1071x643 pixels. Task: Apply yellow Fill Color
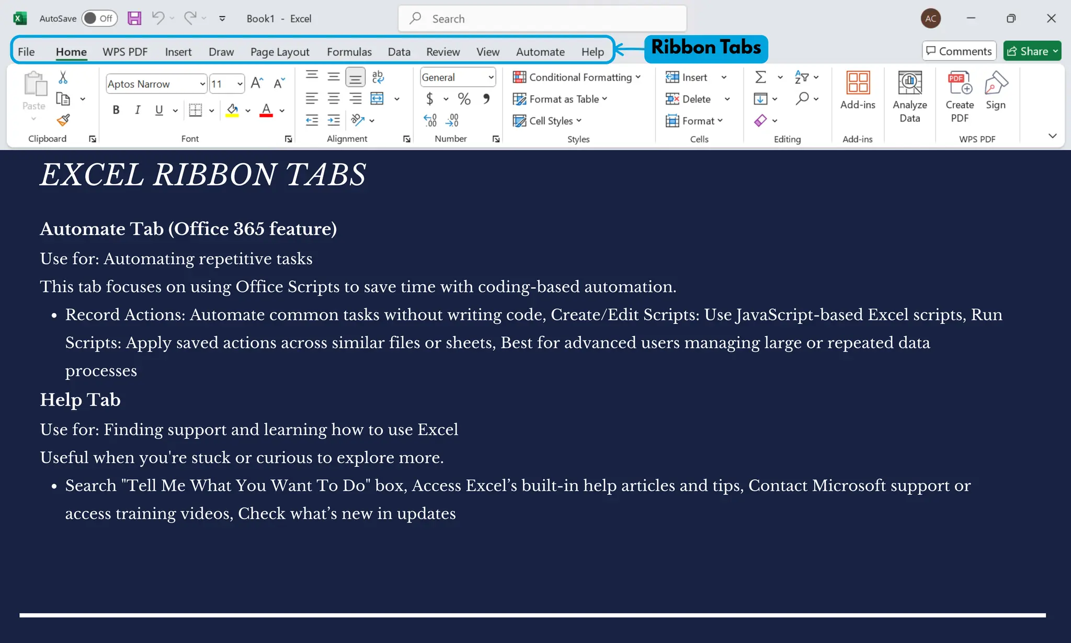(x=232, y=110)
